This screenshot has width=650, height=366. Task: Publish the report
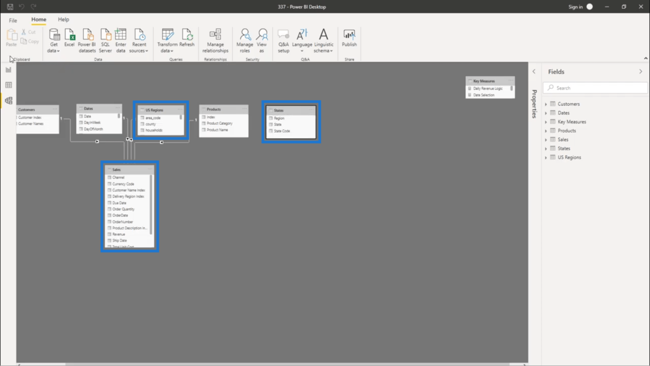[349, 38]
